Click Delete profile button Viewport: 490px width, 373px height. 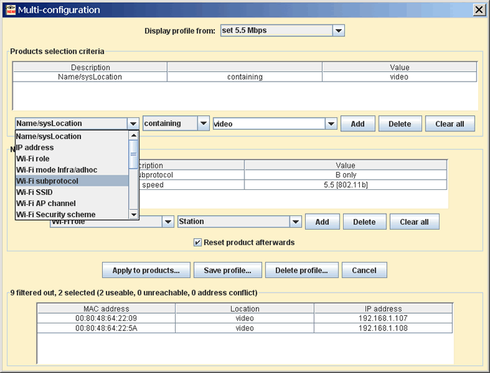302,270
